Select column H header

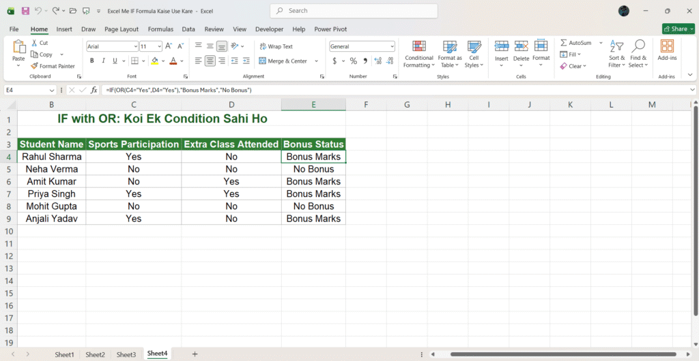coord(448,104)
